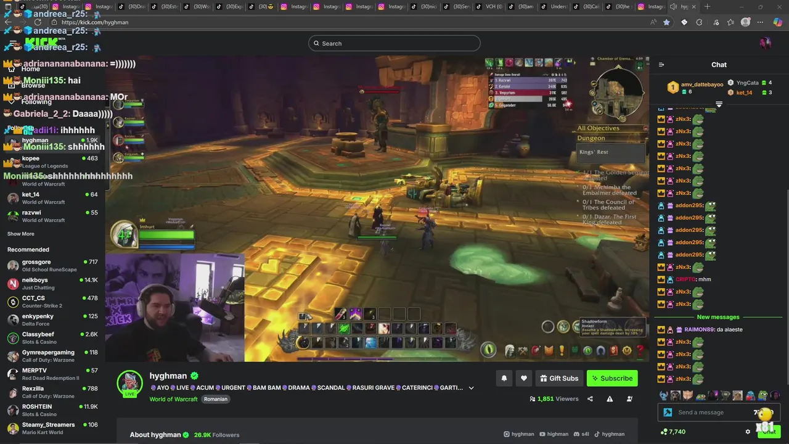Image resolution: width=789 pixels, height=444 pixels.
Task: Click the browser profile icon in the toolbar
Action: tap(746, 22)
